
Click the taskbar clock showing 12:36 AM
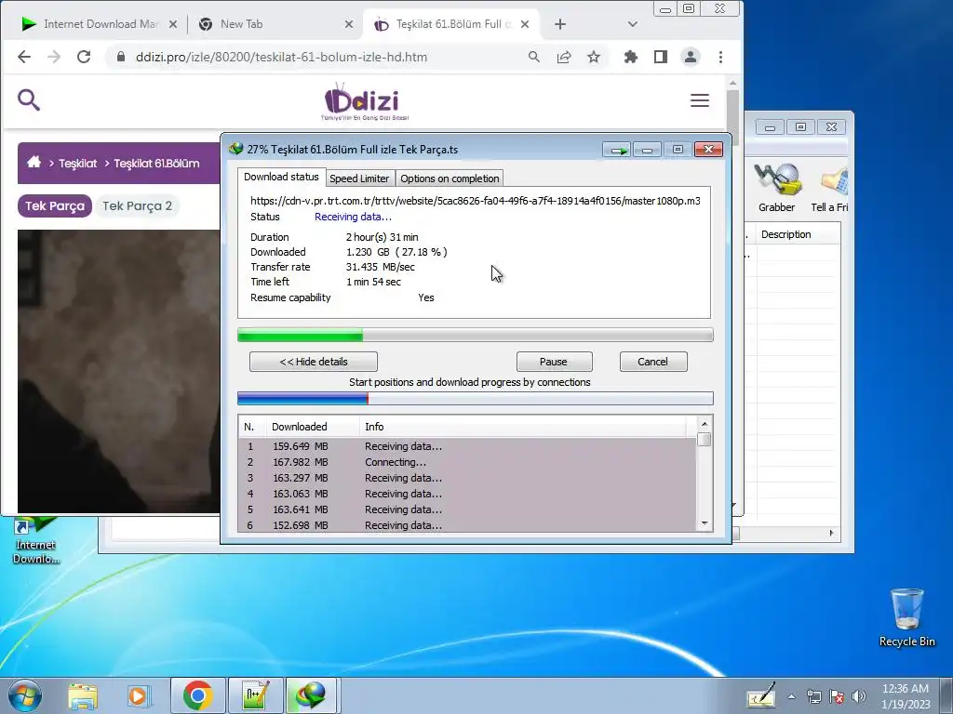pyautogui.click(x=906, y=696)
